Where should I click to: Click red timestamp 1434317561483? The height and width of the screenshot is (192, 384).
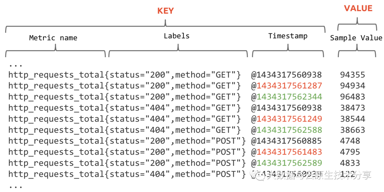pos(289,152)
